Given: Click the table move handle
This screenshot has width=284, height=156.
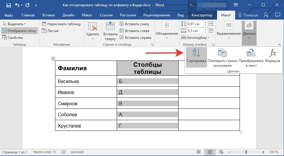Looking at the screenshot, I should 53,59.
